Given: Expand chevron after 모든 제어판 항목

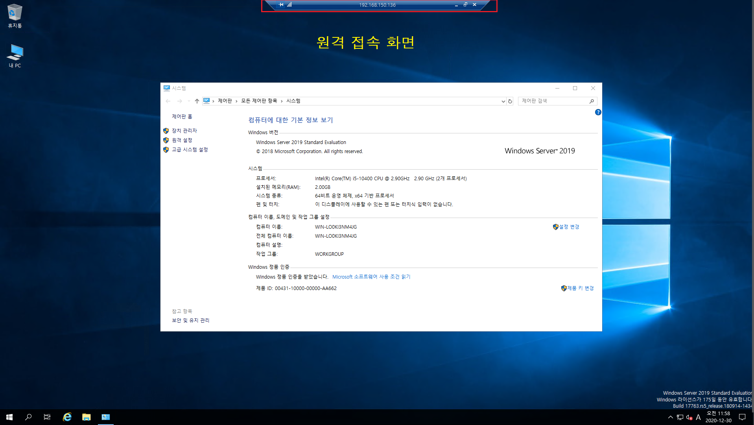Looking at the screenshot, I should coord(282,101).
